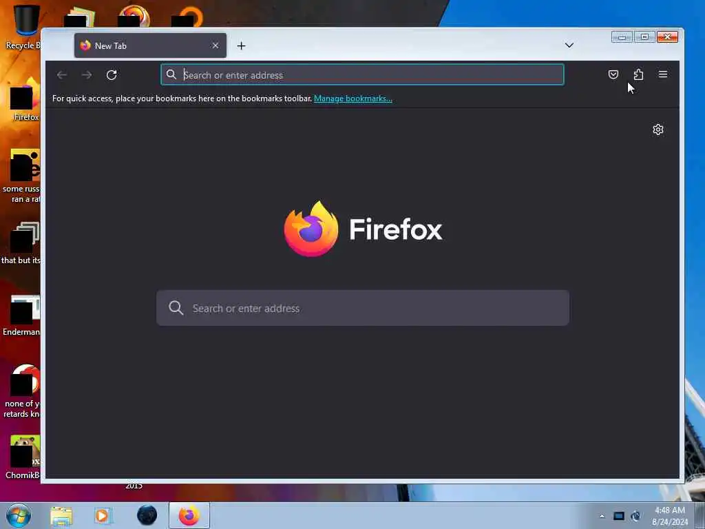
Task: Focus the center page search box
Action: [x=363, y=308]
